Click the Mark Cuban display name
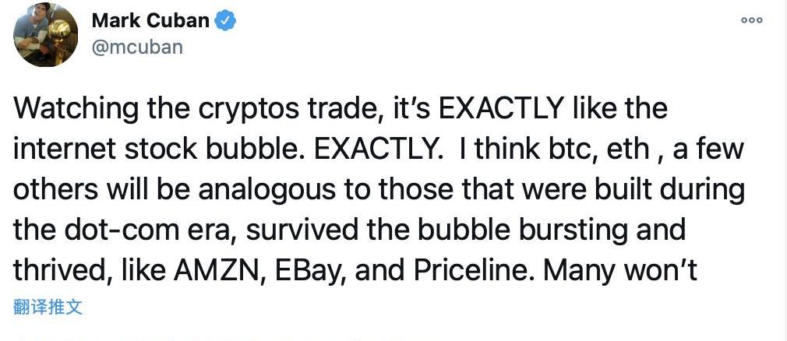787x341 pixels. tap(150, 20)
